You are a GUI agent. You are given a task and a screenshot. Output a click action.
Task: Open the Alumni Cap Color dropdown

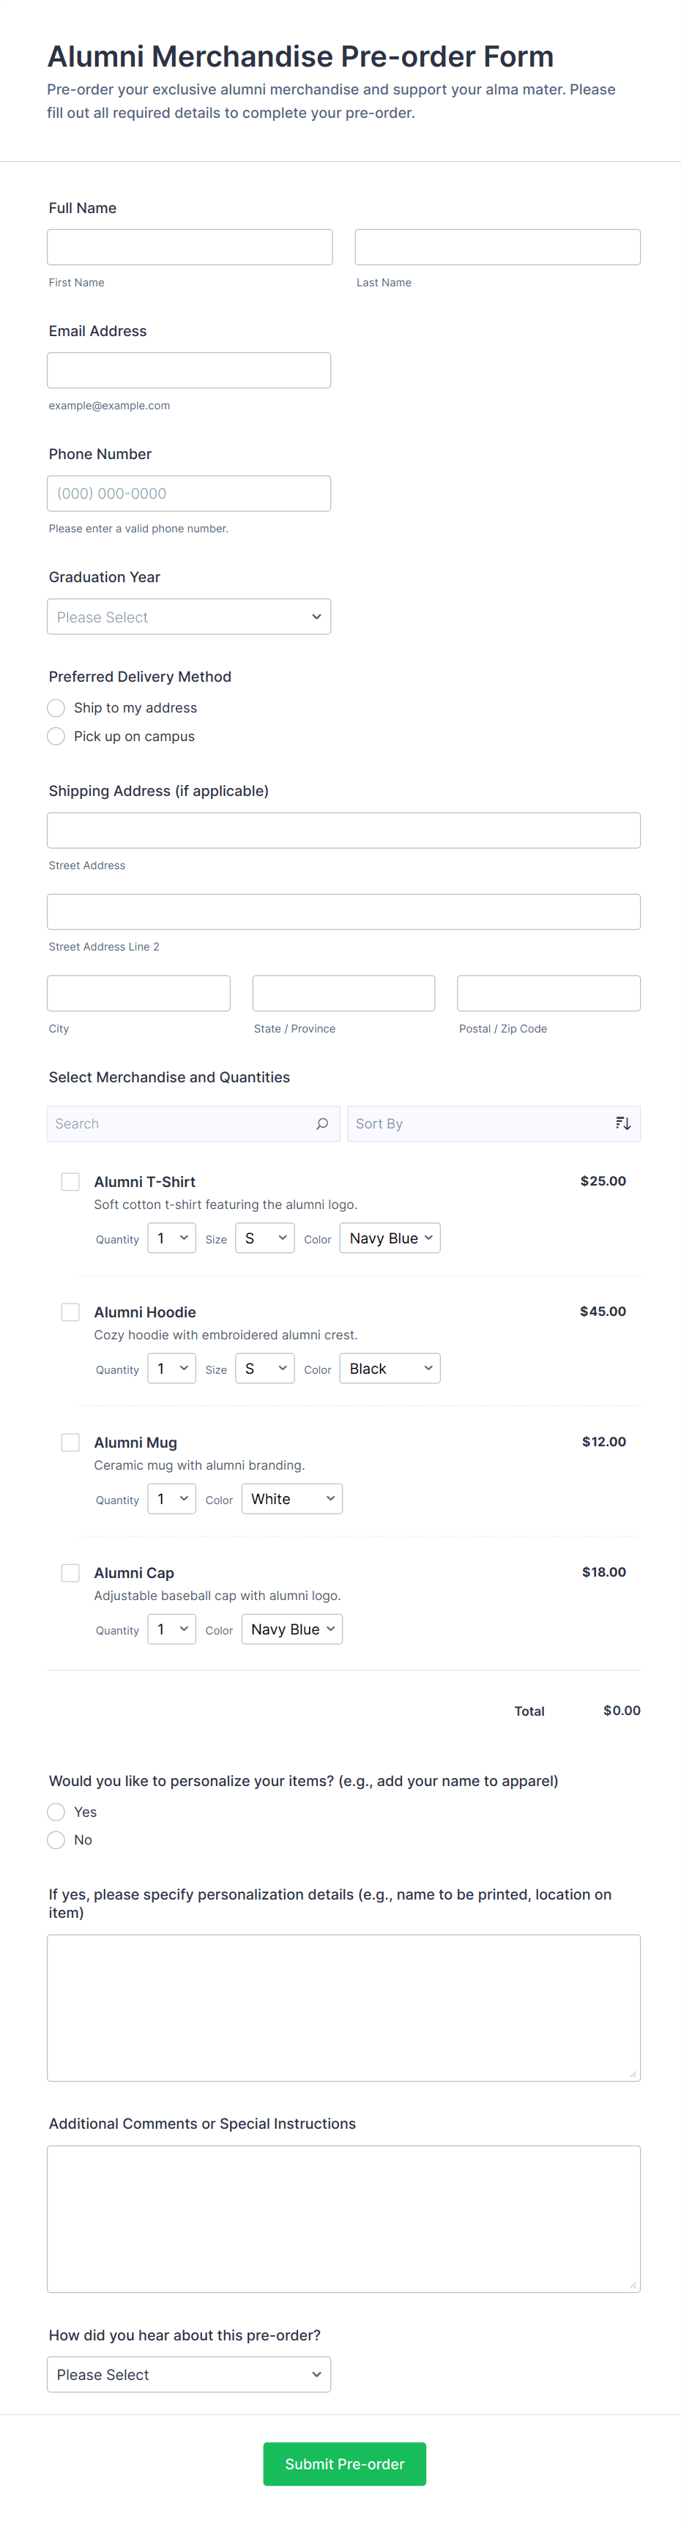[291, 1629]
